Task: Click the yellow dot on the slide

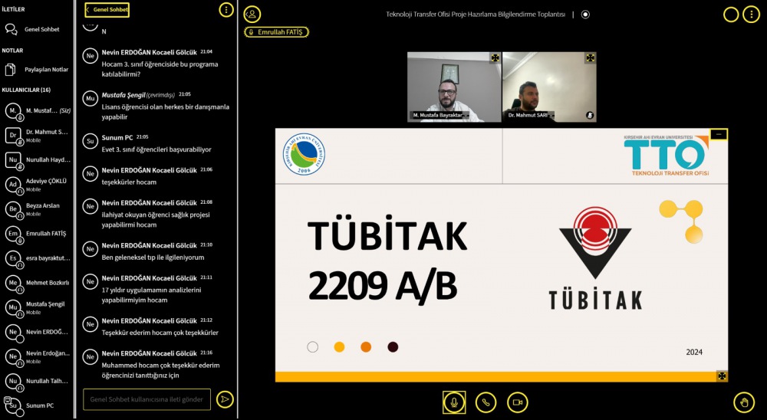Action: coord(339,347)
